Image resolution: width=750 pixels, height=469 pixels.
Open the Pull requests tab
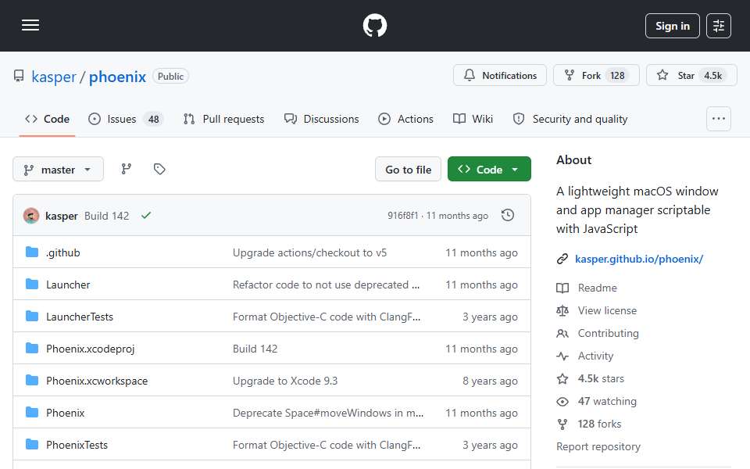point(223,119)
